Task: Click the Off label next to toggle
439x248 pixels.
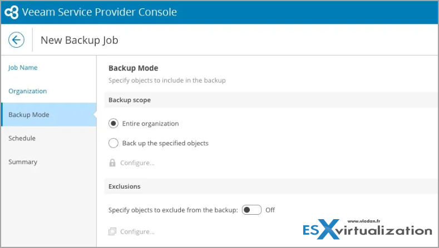Action: point(270,210)
